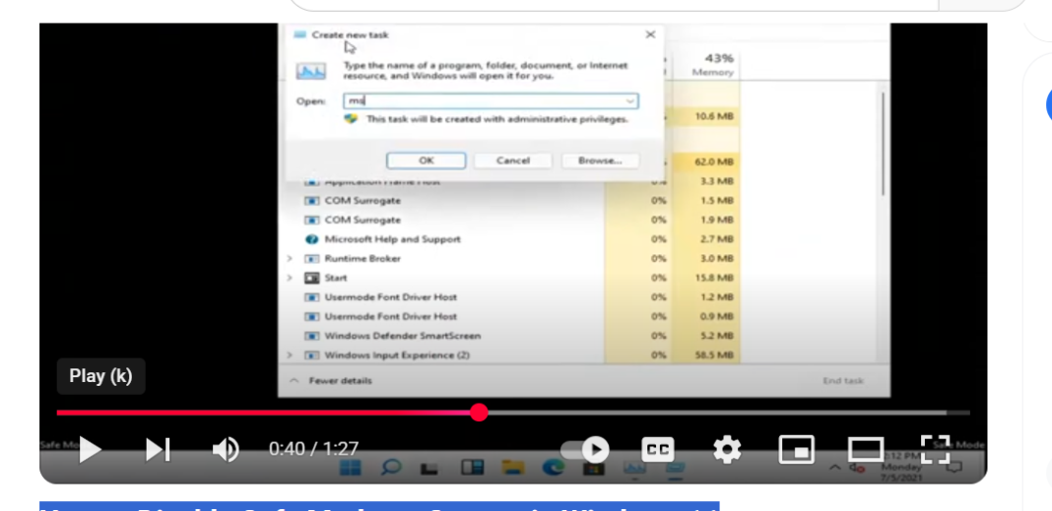Image resolution: width=1052 pixels, height=511 pixels.
Task: Click the Runtime Broker process icon
Action: 311,258
